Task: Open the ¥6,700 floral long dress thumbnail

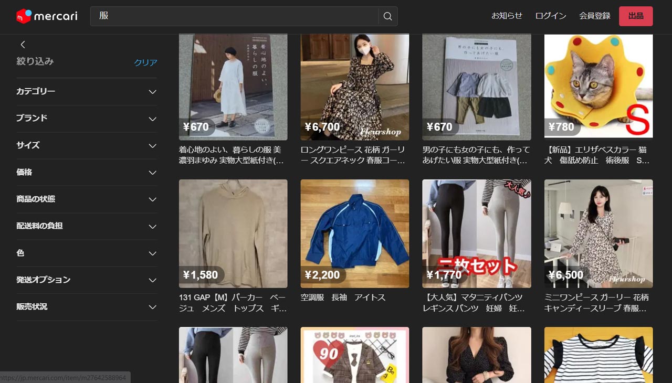Action: point(355,87)
